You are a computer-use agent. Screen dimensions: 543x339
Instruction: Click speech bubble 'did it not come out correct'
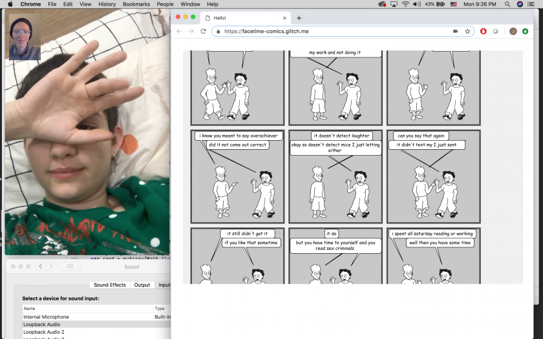coord(238,145)
